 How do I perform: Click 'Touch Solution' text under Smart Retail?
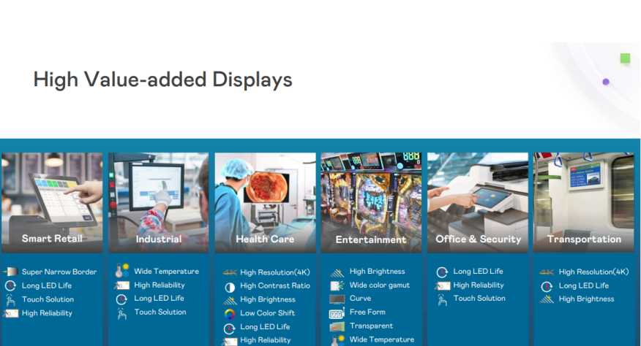coord(48,299)
